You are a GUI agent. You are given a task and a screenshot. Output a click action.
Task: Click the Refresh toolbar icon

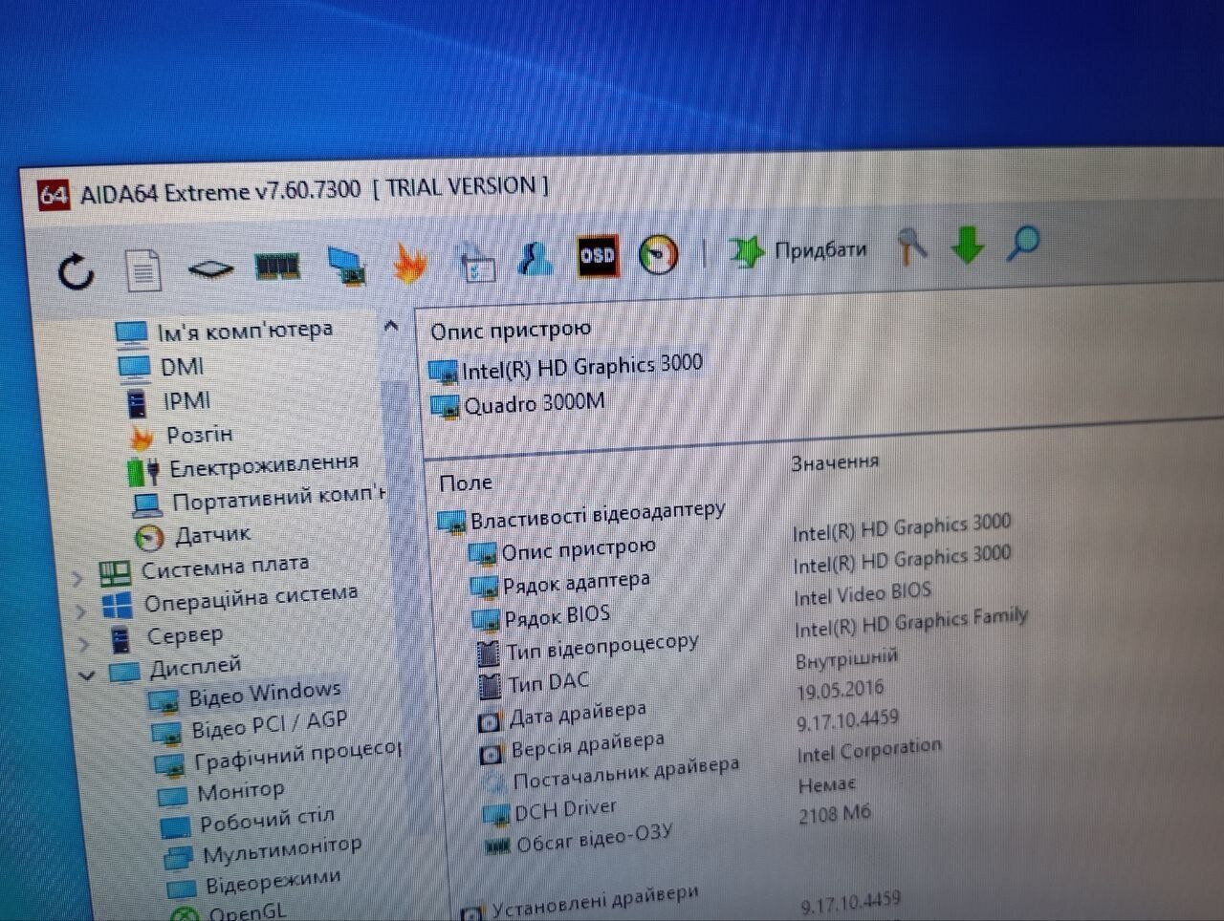tap(76, 271)
